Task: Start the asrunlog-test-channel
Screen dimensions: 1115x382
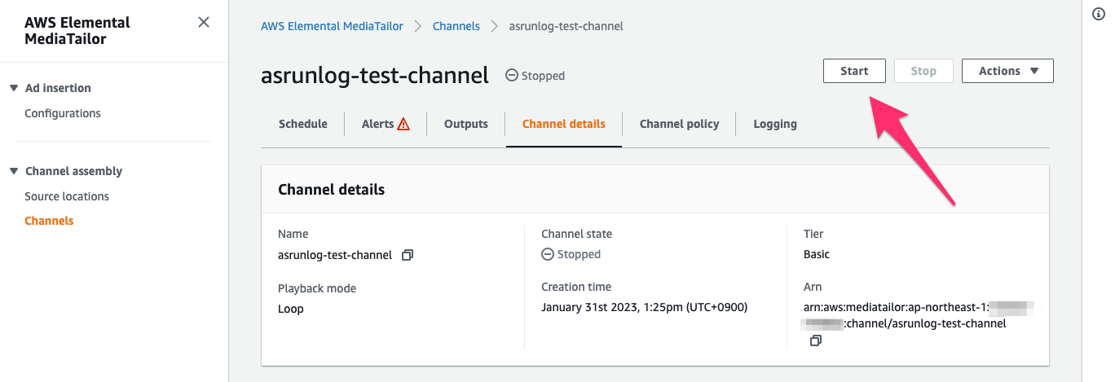Action: (854, 71)
